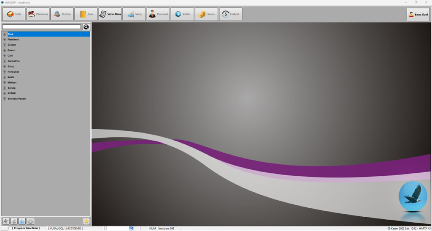Click the Personel toolbar button
This screenshot has width=432, height=231.
pos(158,14)
